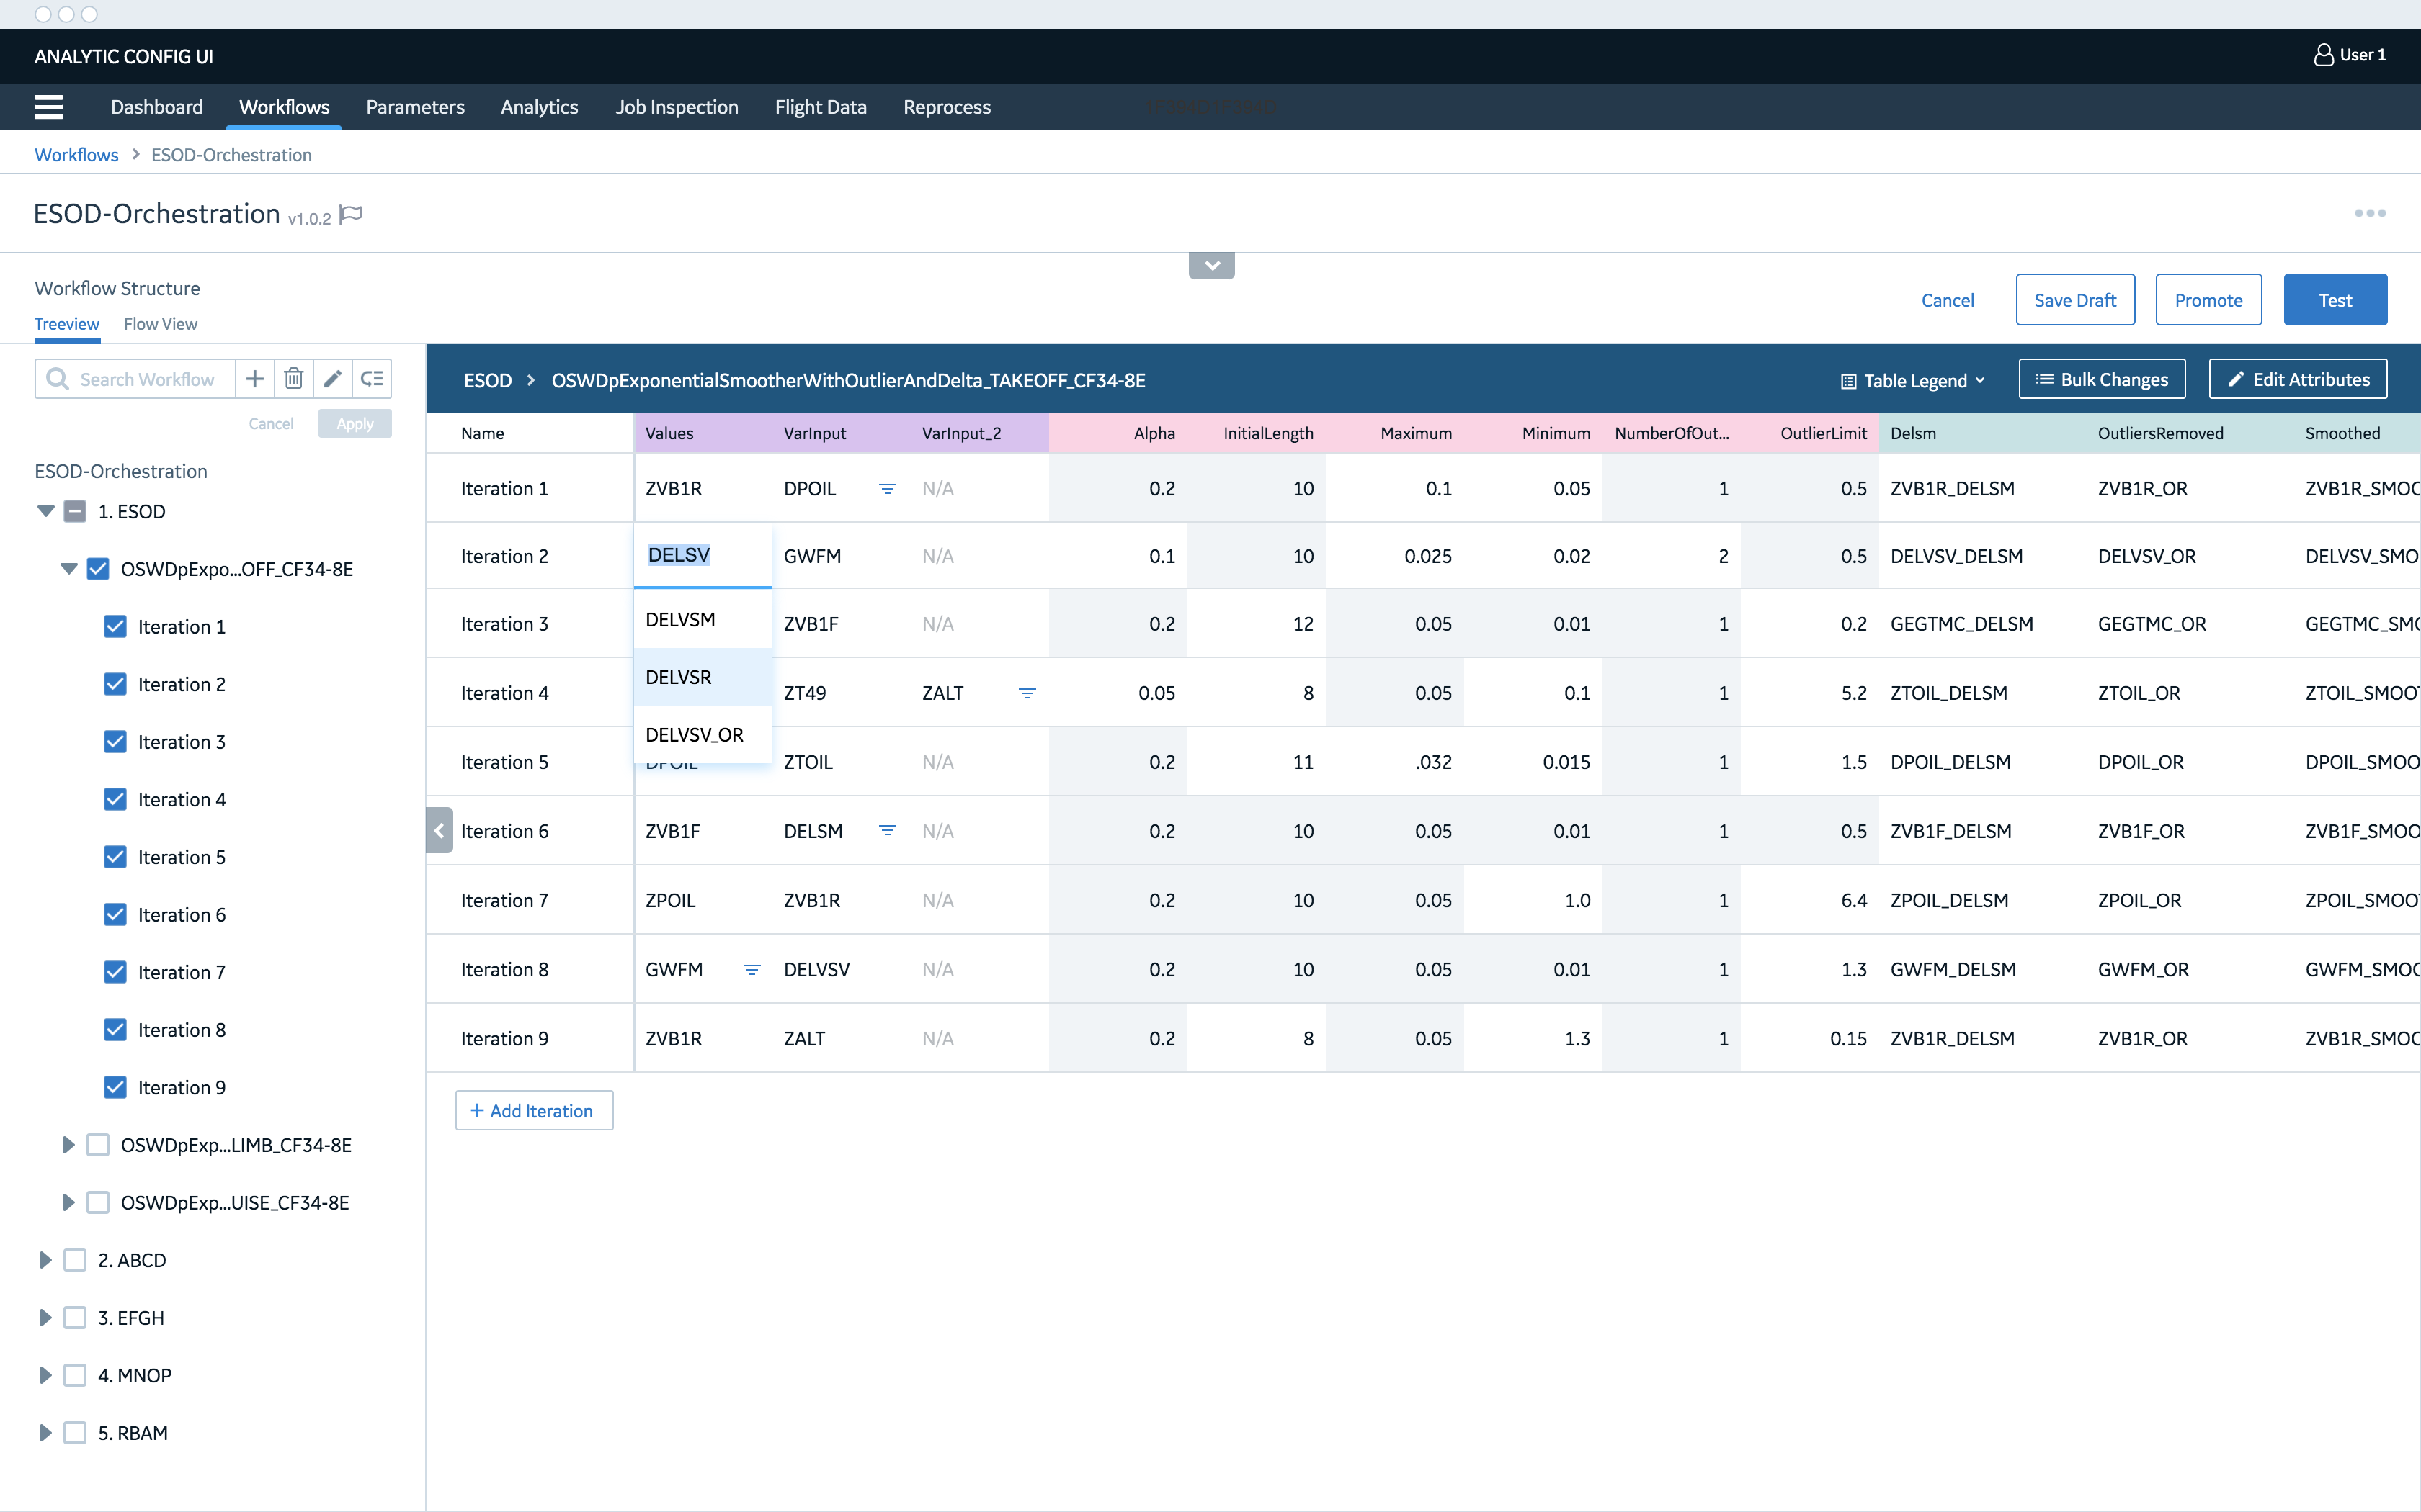Open the Analytics tab
This screenshot has width=2421, height=1512.
pyautogui.click(x=539, y=107)
